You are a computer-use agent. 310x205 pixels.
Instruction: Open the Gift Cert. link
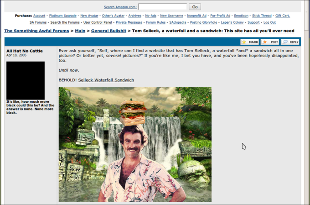[x=283, y=16]
